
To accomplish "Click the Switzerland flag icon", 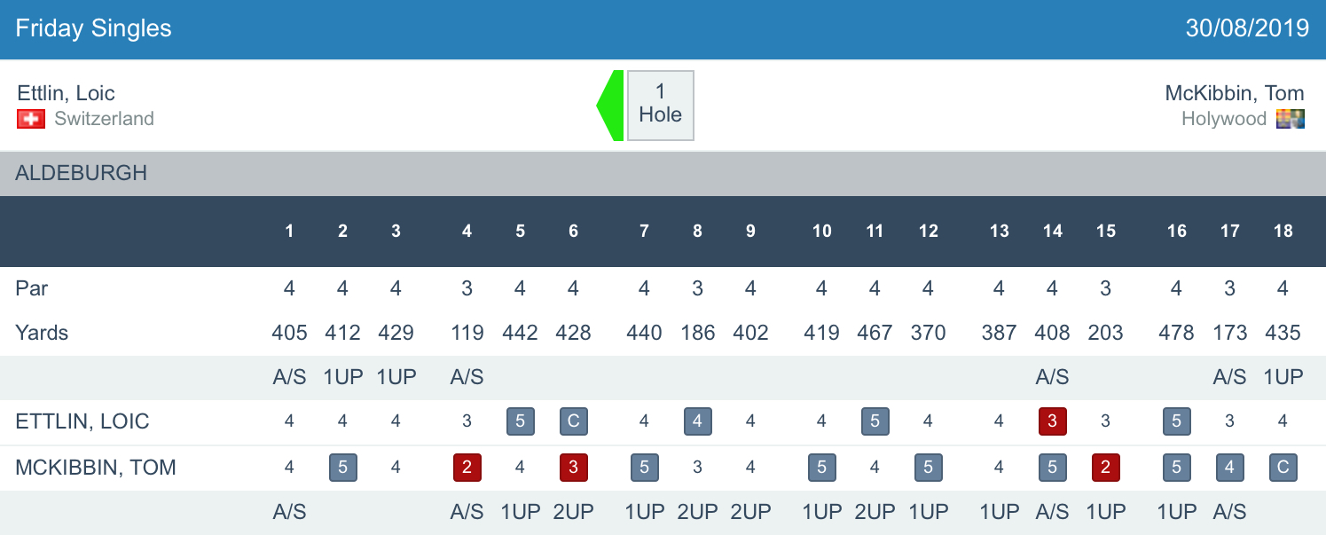I will (31, 119).
